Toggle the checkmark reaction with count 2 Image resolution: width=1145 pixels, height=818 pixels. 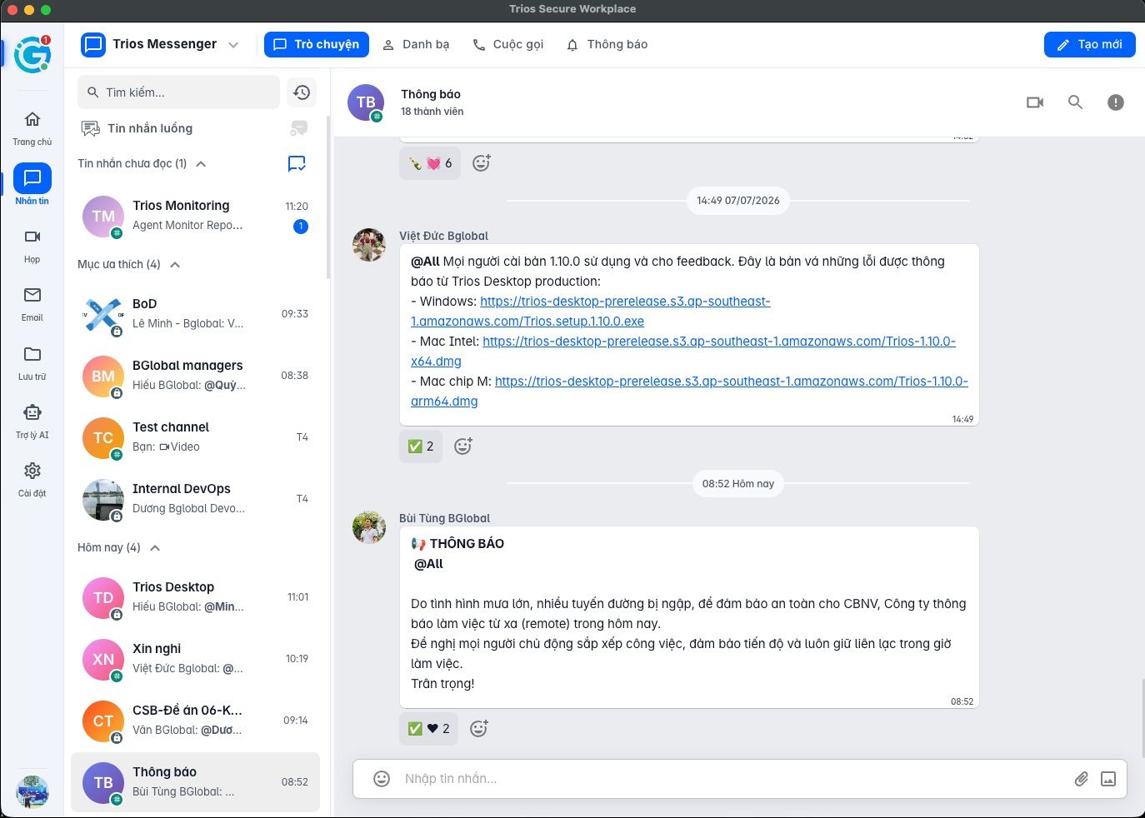pyautogui.click(x=421, y=446)
